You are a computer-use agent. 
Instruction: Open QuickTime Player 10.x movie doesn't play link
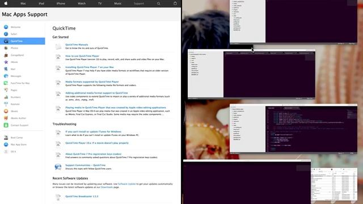click(x=97, y=143)
